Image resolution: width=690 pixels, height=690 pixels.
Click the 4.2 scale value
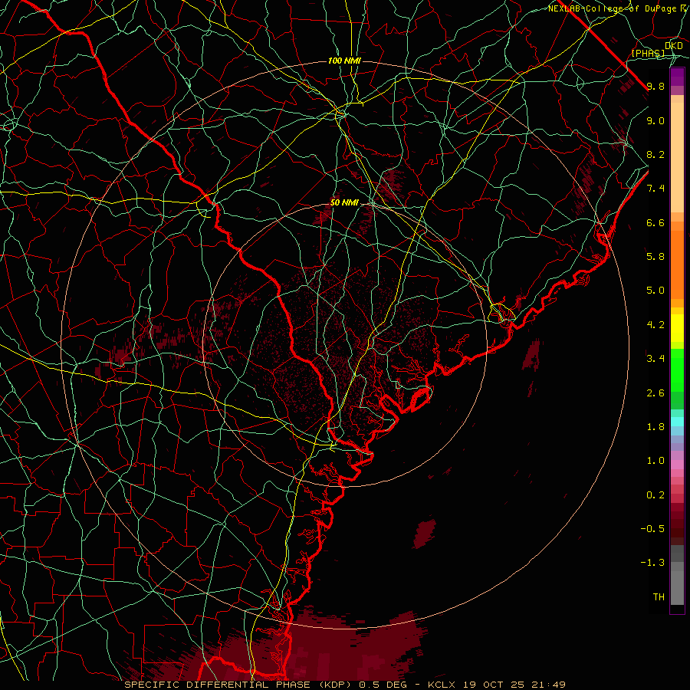click(655, 325)
